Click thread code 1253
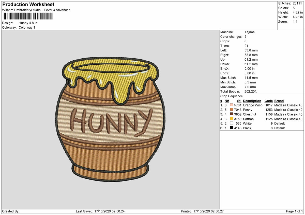 coord(269,110)
